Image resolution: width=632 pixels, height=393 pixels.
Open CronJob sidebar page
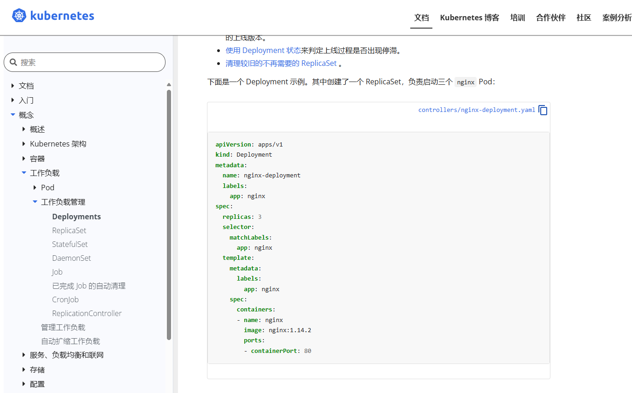65,299
